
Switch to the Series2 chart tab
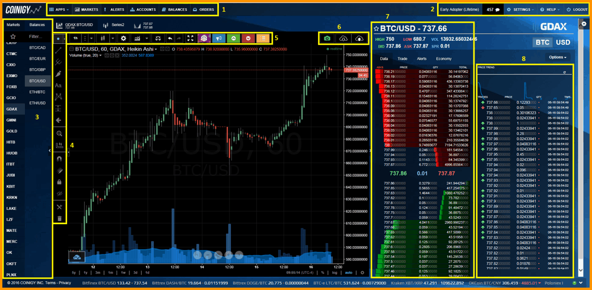pyautogui.click(x=114, y=25)
